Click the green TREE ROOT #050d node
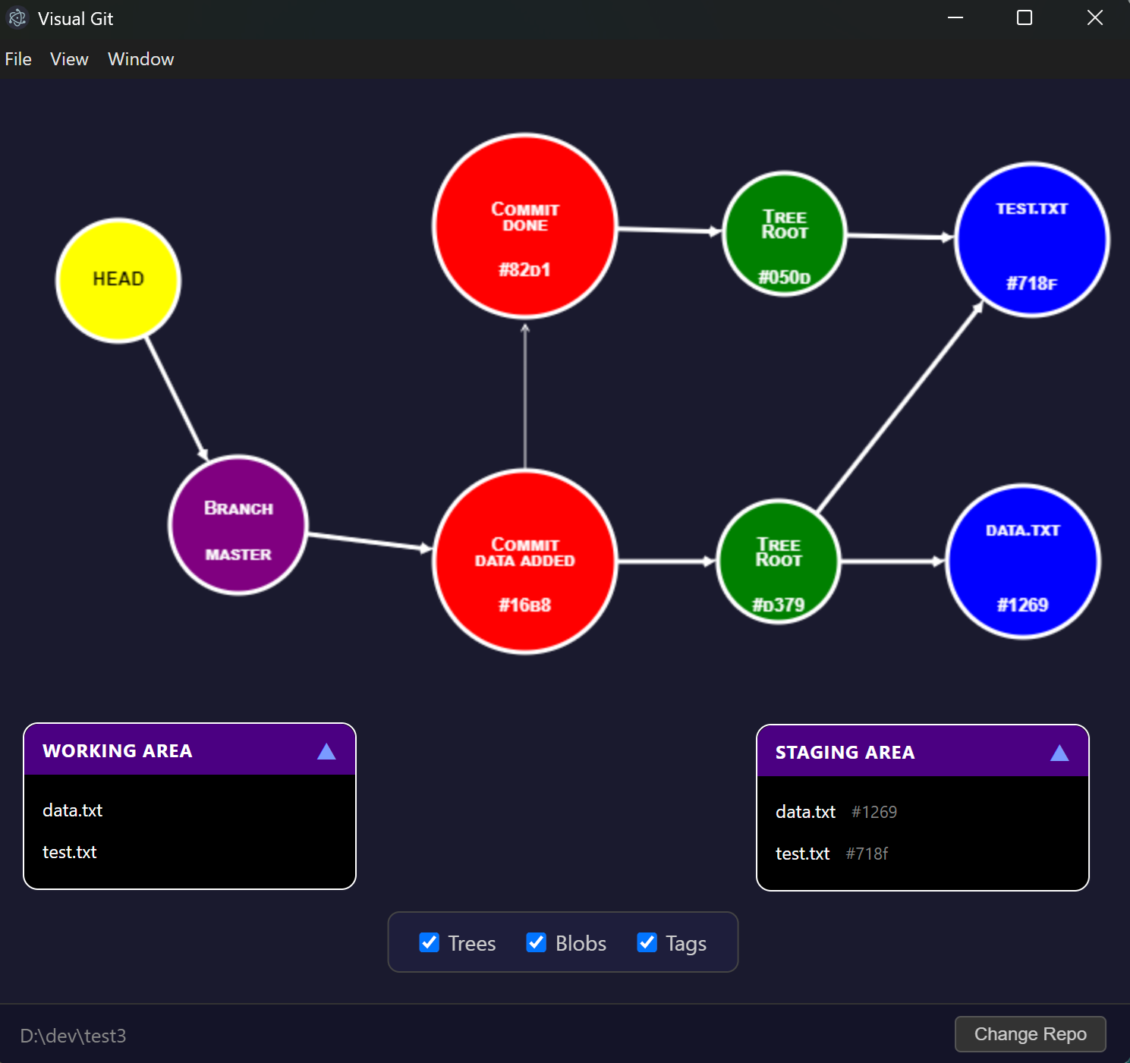 tap(784, 232)
